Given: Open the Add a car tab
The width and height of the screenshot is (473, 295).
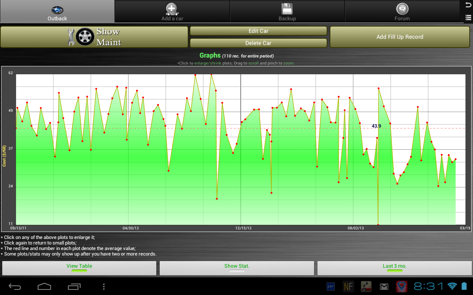Looking at the screenshot, I should (172, 11).
